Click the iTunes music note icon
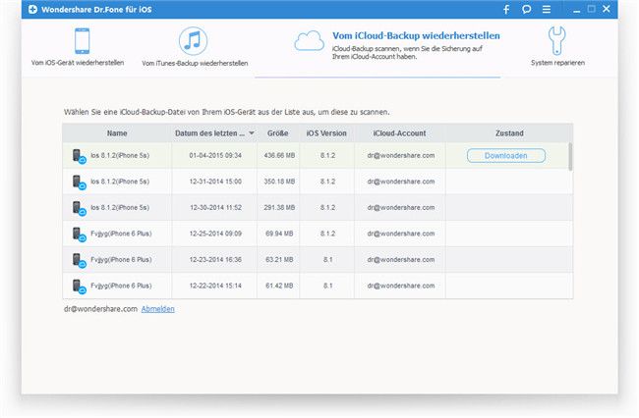 click(x=193, y=41)
